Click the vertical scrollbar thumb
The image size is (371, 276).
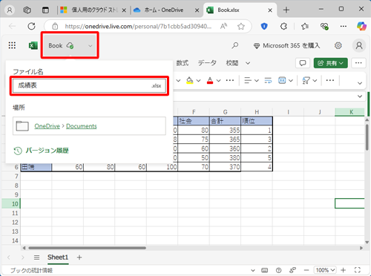tap(367, 137)
